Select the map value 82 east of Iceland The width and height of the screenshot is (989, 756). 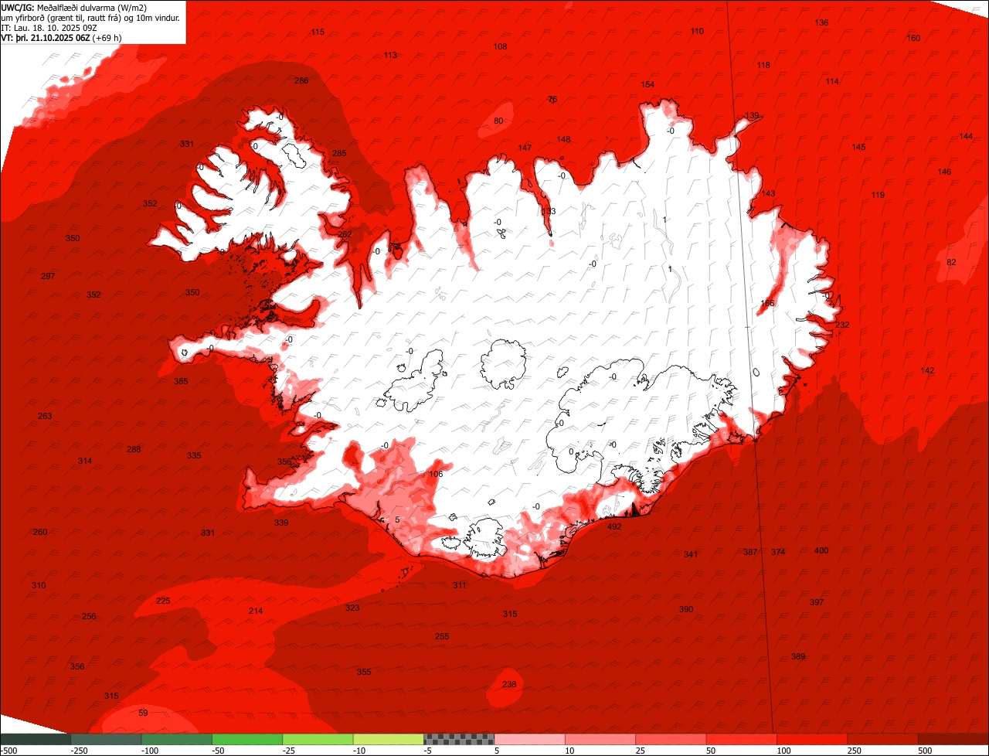(x=951, y=262)
